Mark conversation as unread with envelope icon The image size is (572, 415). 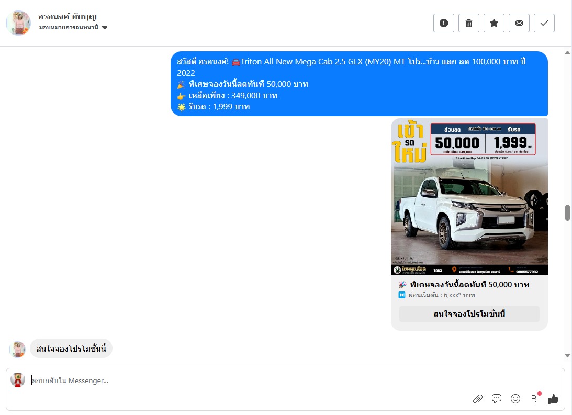tap(519, 23)
